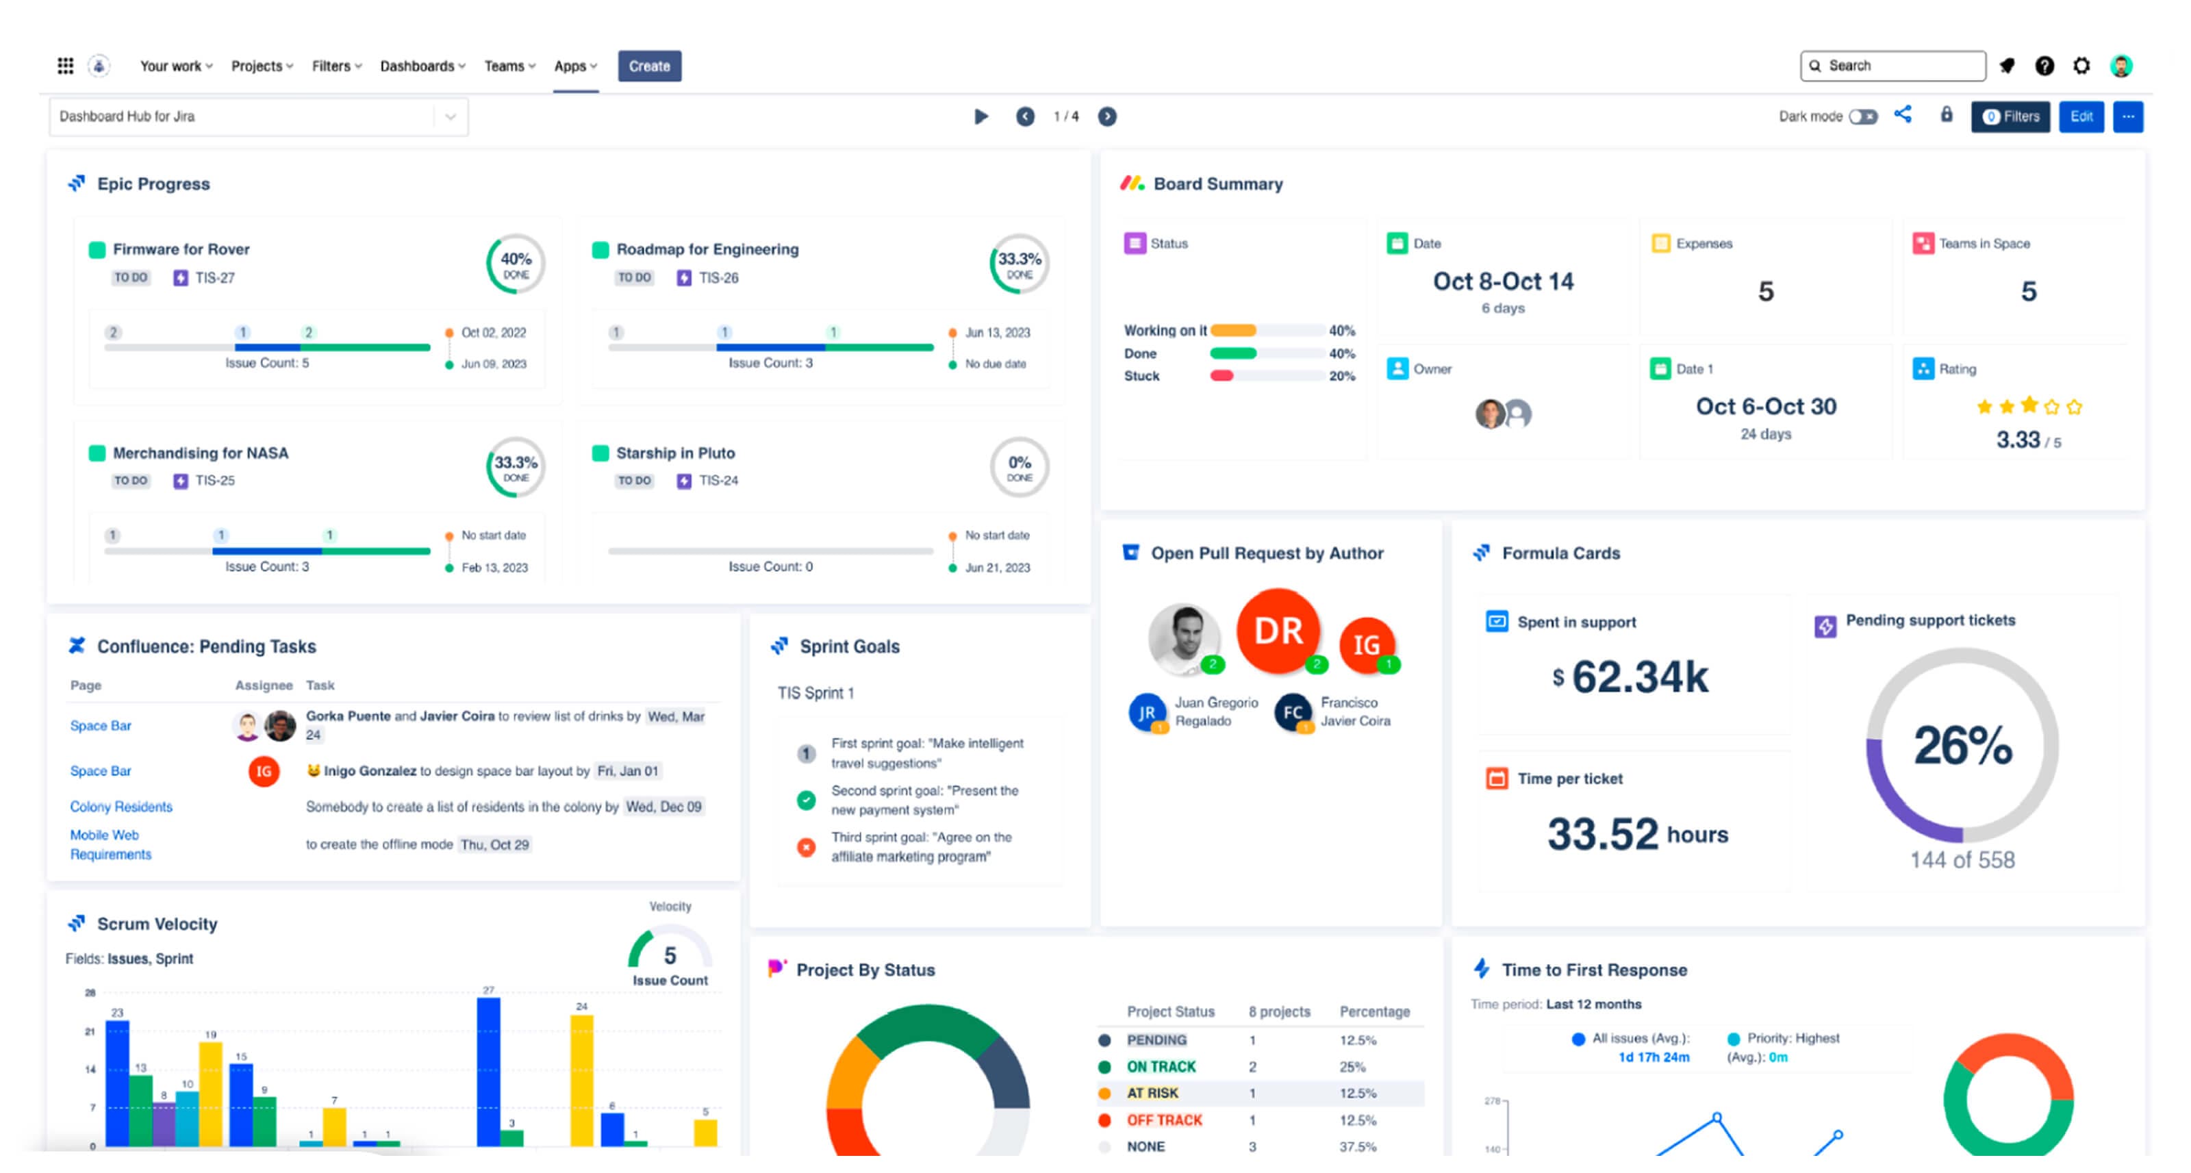Screen dimensions: 2191x1173
Task: Expand the Dashboard Hub for Jira selector
Action: tap(259, 116)
